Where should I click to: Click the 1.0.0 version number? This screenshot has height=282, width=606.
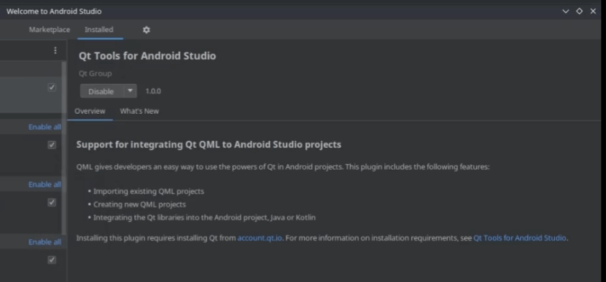(153, 91)
